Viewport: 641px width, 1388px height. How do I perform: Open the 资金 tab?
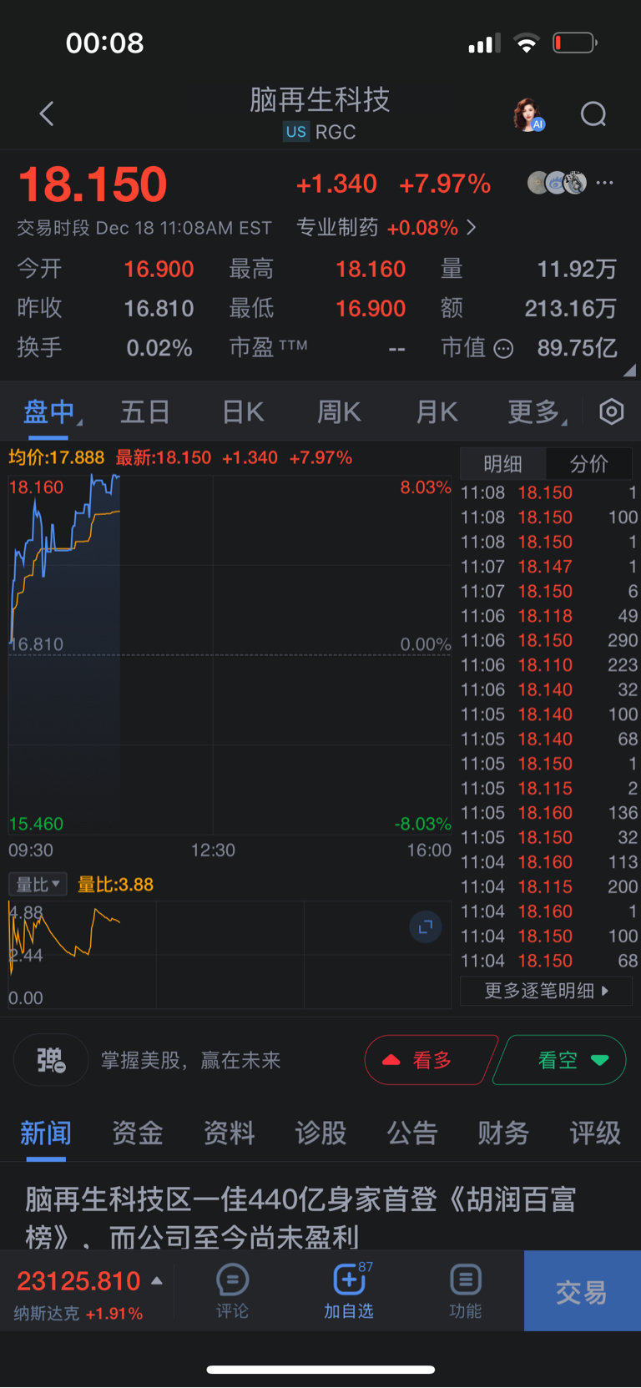click(138, 1133)
